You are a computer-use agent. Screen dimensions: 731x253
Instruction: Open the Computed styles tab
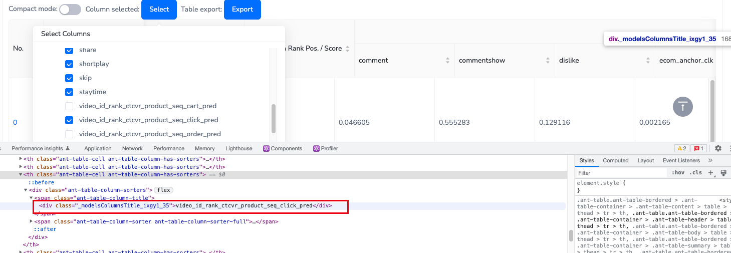click(615, 160)
